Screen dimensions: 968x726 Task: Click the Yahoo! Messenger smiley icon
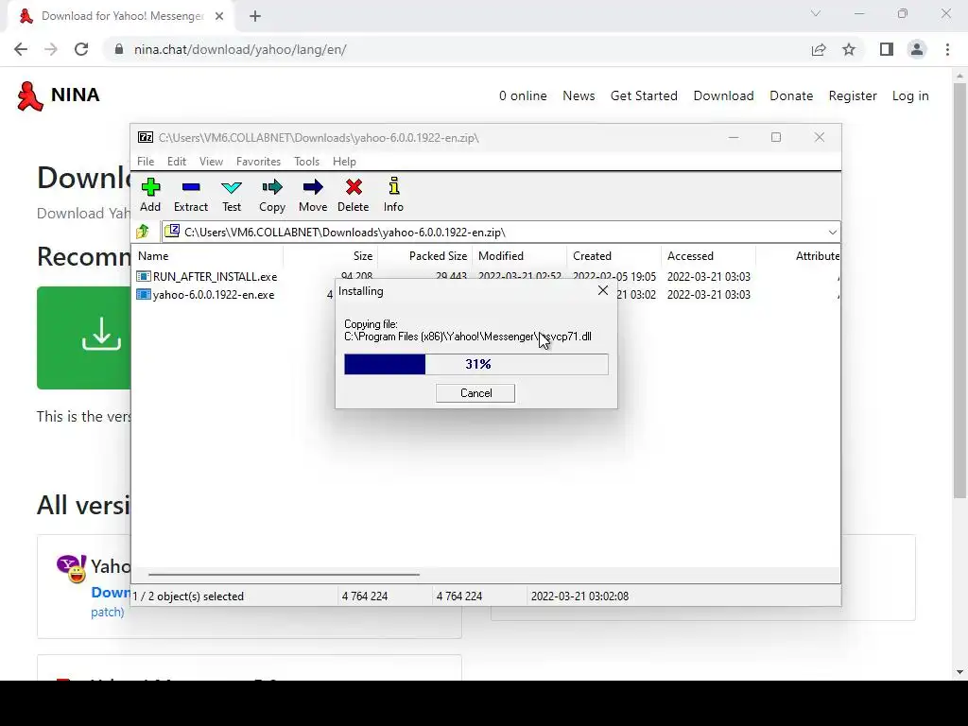[72, 568]
